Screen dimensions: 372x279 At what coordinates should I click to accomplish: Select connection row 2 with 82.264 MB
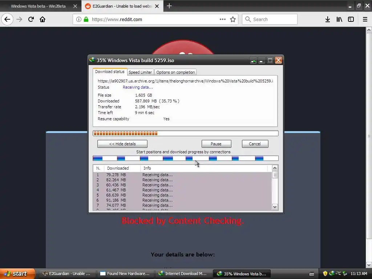(x=182, y=180)
